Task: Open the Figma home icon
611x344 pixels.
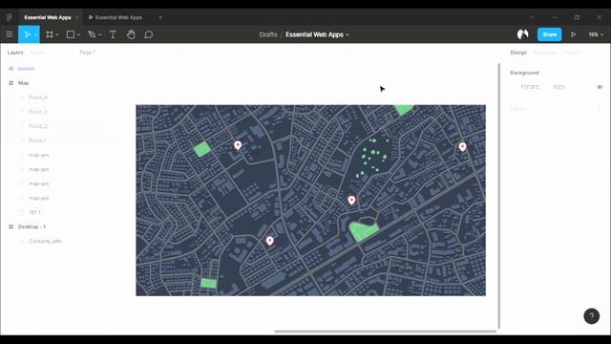Action: (x=10, y=17)
